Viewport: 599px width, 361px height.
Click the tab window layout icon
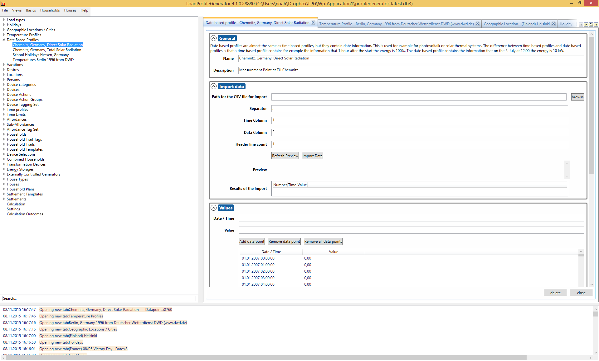click(x=591, y=25)
